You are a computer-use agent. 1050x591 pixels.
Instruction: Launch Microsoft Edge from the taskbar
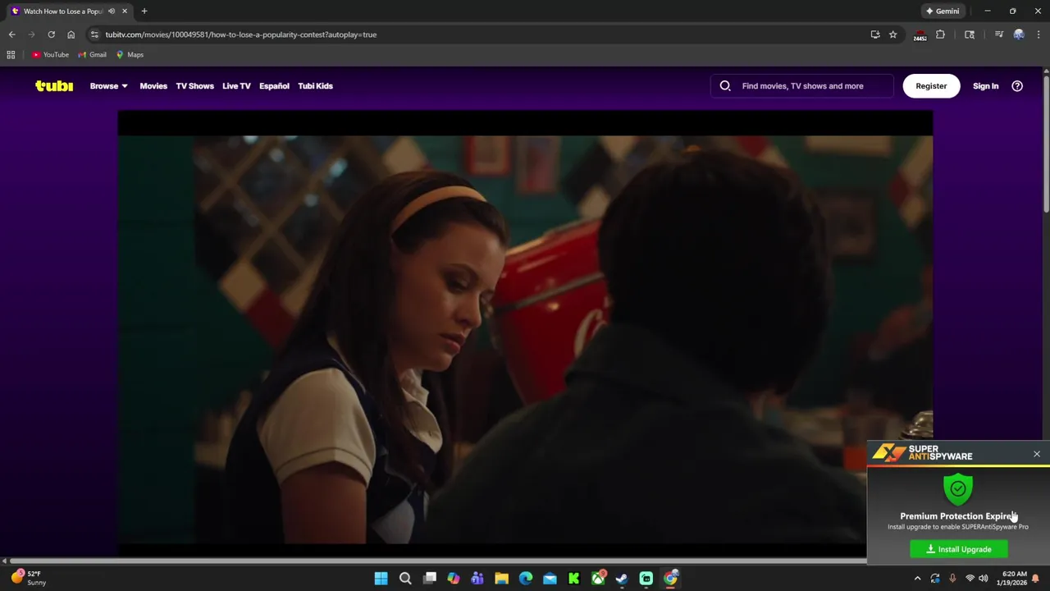click(x=526, y=578)
